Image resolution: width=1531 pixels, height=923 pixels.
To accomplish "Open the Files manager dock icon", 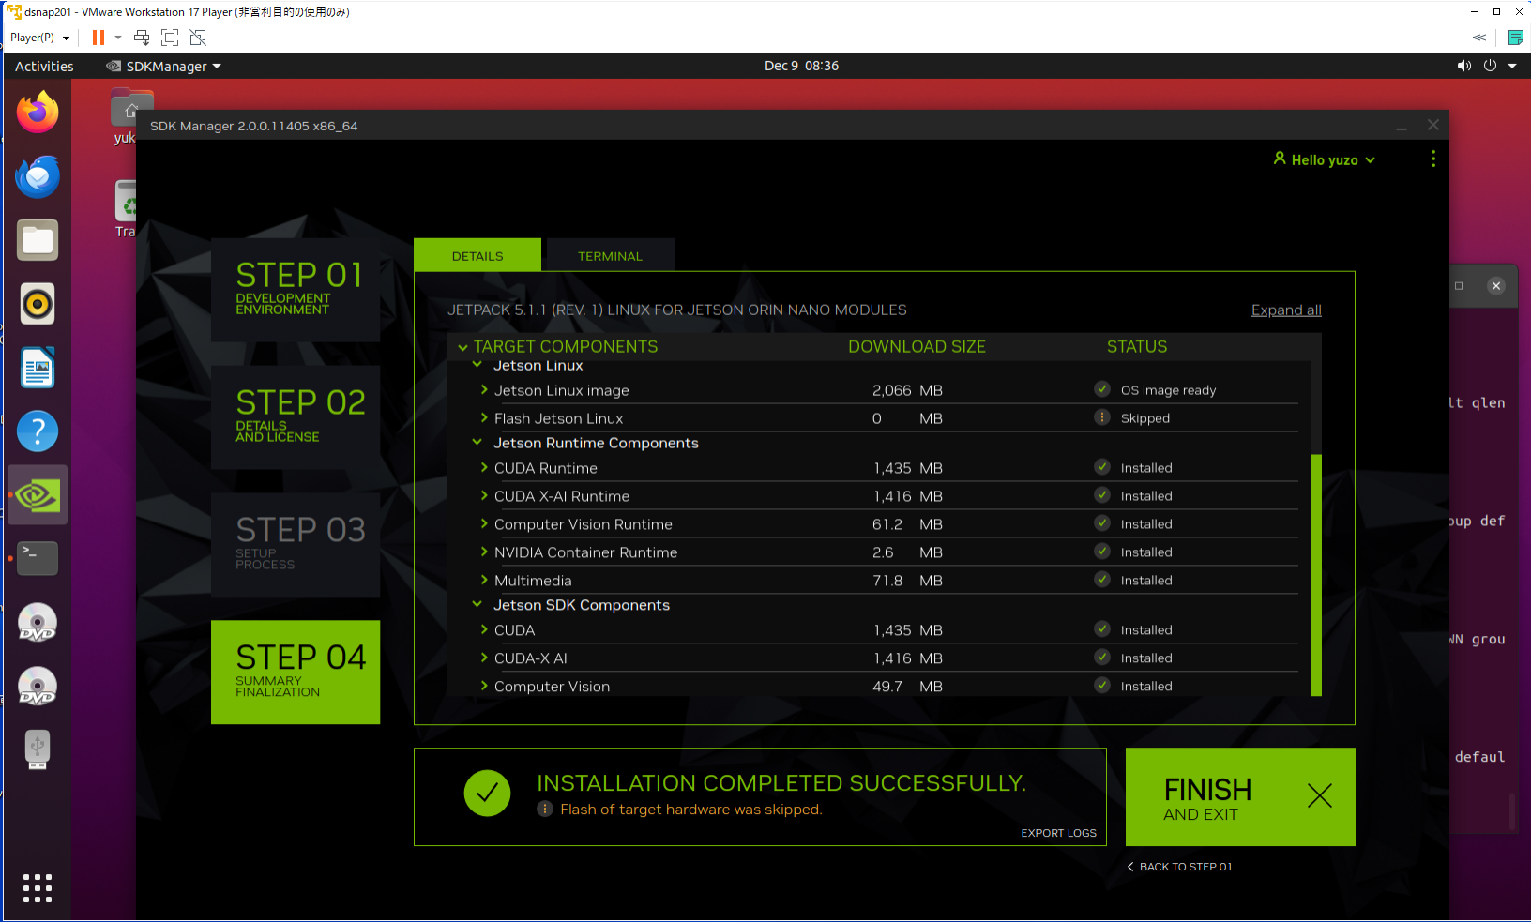I will (x=38, y=240).
